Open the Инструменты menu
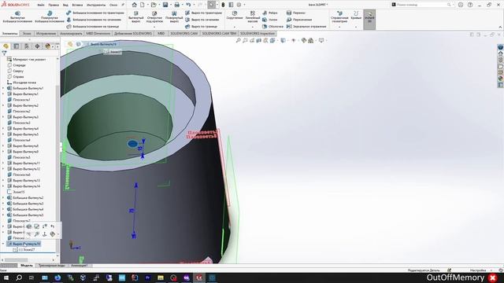Viewport: 504px width, 283px height. coord(96,5)
